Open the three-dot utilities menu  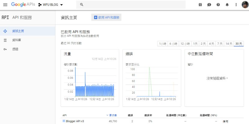tap(236, 5)
